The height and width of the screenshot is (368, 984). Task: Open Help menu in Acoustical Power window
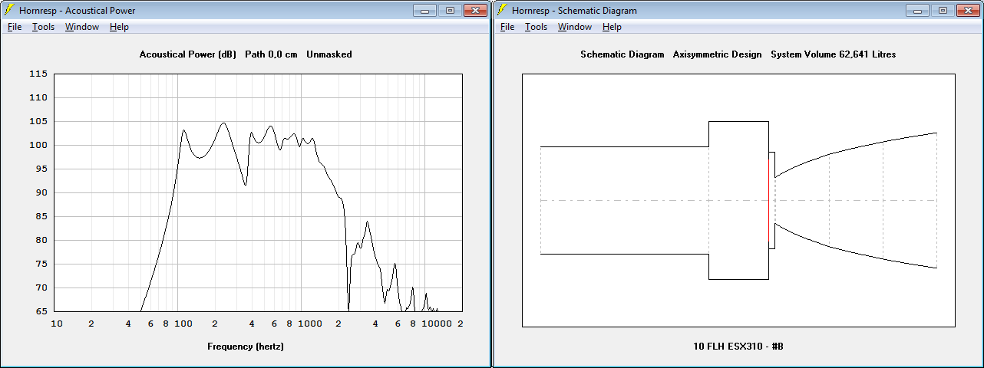tap(119, 27)
